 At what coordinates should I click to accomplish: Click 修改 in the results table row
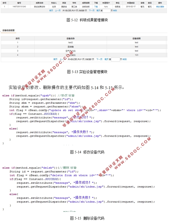(158, 7)
